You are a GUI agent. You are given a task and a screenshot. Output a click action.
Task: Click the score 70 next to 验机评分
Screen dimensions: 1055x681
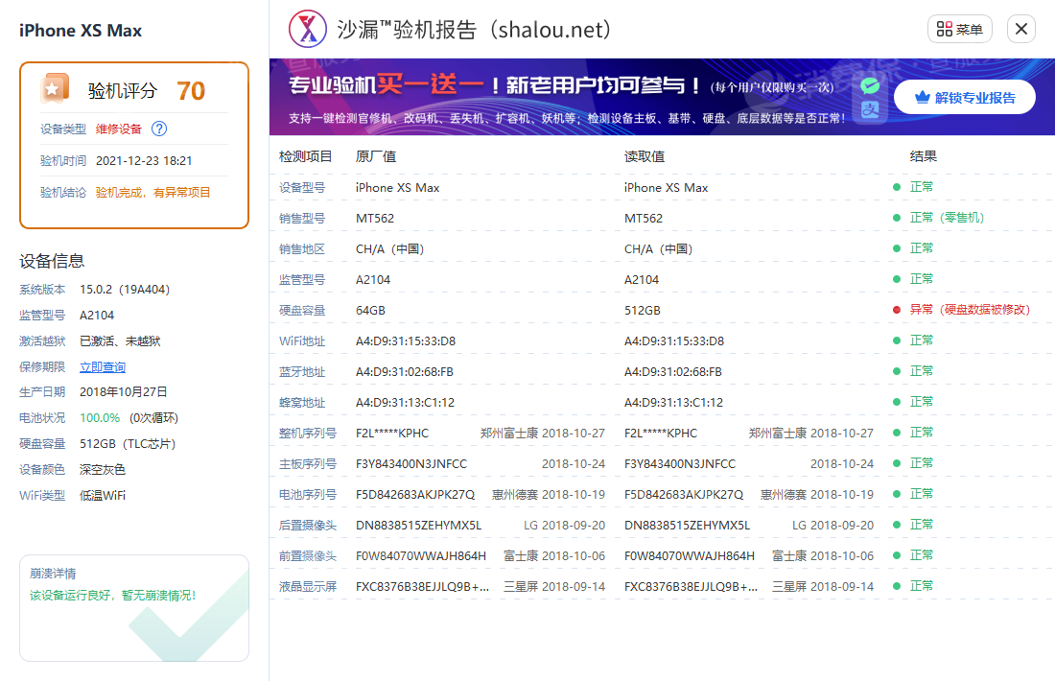[190, 88]
